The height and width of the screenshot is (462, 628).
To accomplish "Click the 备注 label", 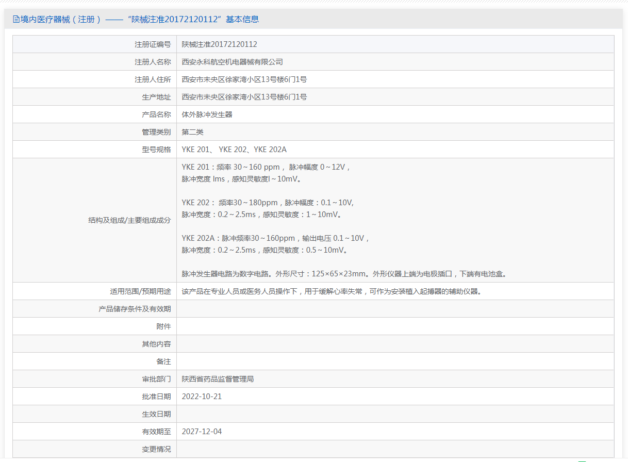I will pyautogui.click(x=163, y=361).
